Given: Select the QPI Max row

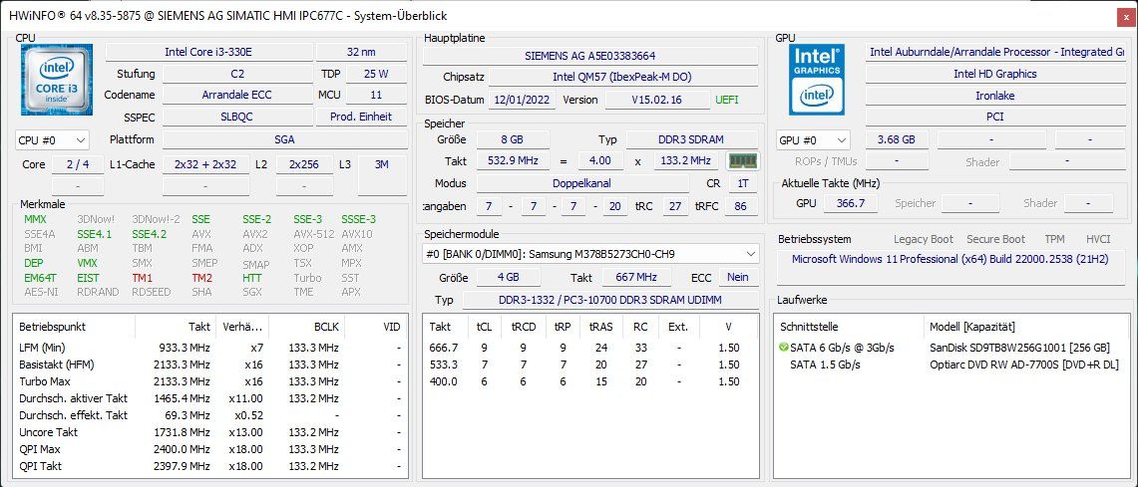Looking at the screenshot, I should click(x=209, y=449).
